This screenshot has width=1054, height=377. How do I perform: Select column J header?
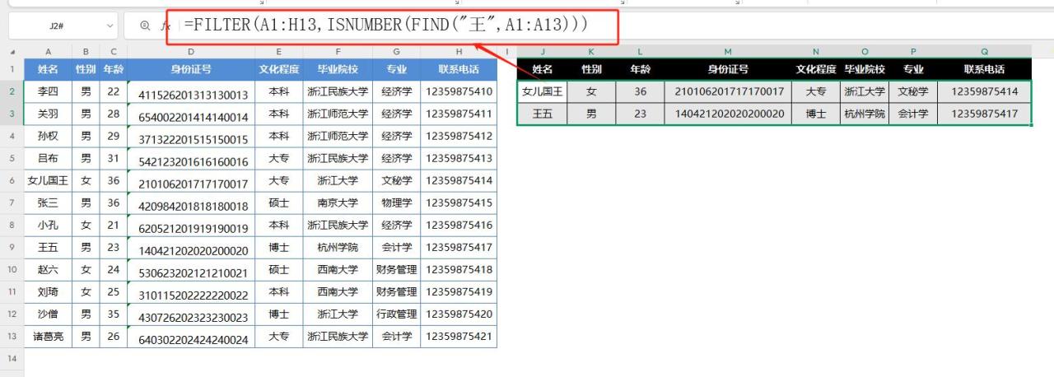coord(542,52)
